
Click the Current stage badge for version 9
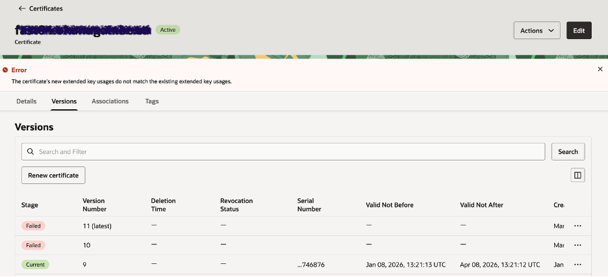[x=35, y=265]
